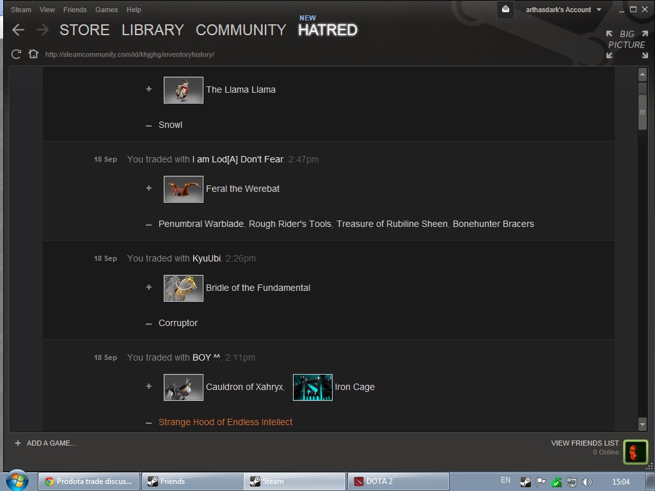Open The Llama Llama item thumbnail
Viewport: 655px width, 491px height.
pyautogui.click(x=184, y=90)
